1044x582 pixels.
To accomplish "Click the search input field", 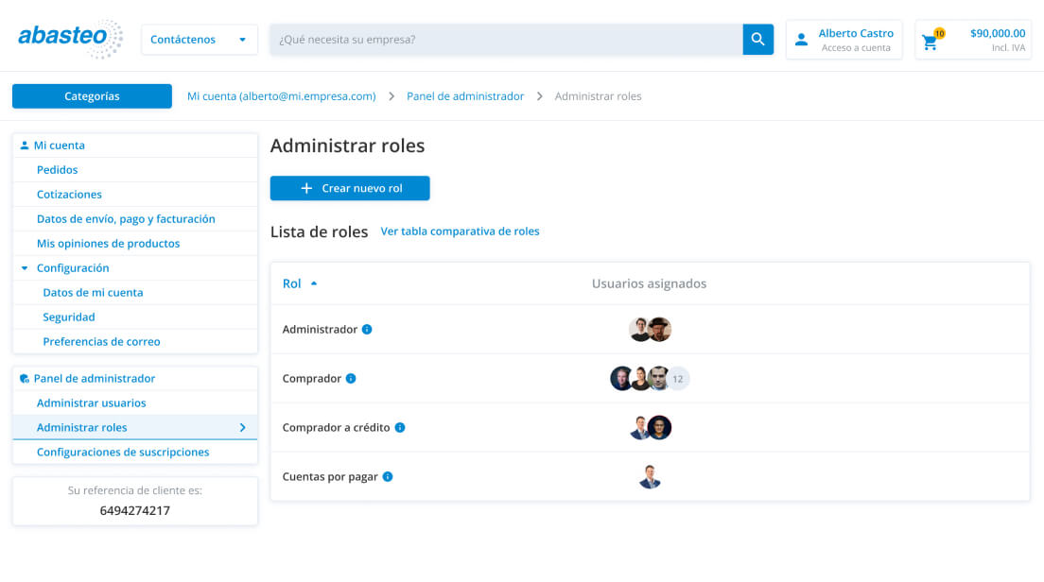I will coord(506,40).
